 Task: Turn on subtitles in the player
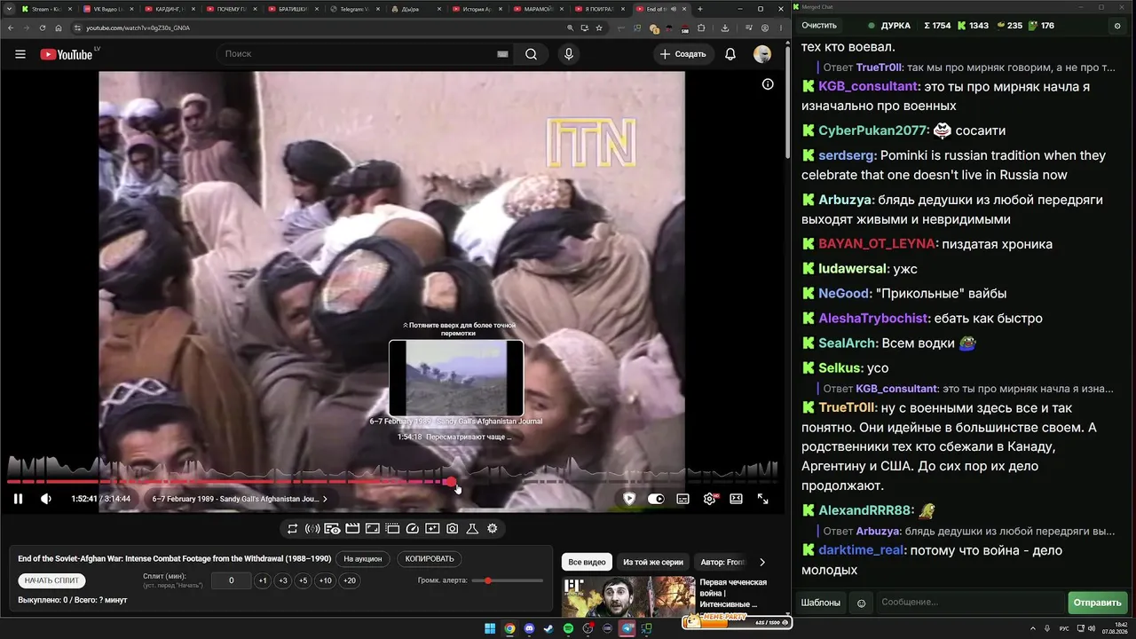click(x=682, y=499)
